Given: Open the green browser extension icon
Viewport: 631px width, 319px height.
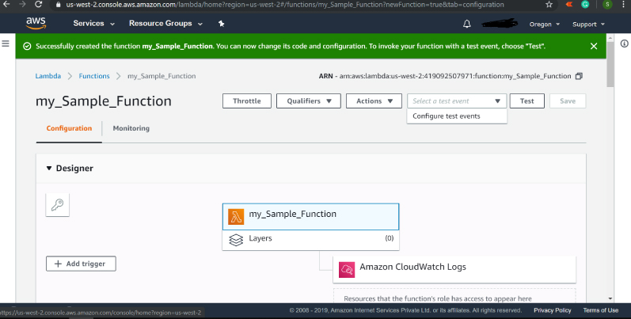Looking at the screenshot, I should (x=585, y=5).
